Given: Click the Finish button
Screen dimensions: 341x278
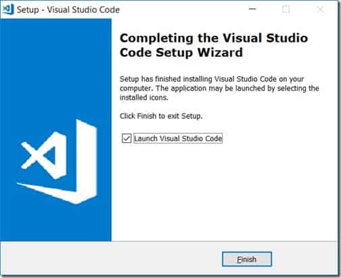Looking at the screenshot, I should click(247, 259).
